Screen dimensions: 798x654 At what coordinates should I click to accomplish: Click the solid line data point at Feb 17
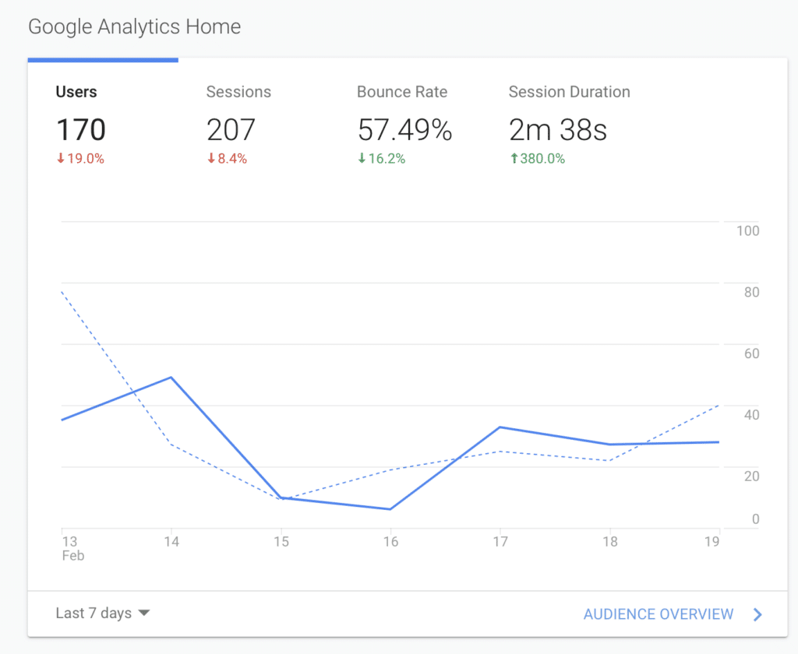pos(500,427)
